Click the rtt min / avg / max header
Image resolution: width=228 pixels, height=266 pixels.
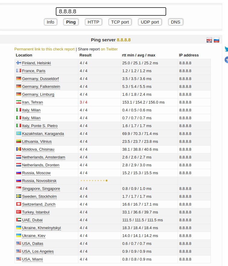[x=138, y=55]
